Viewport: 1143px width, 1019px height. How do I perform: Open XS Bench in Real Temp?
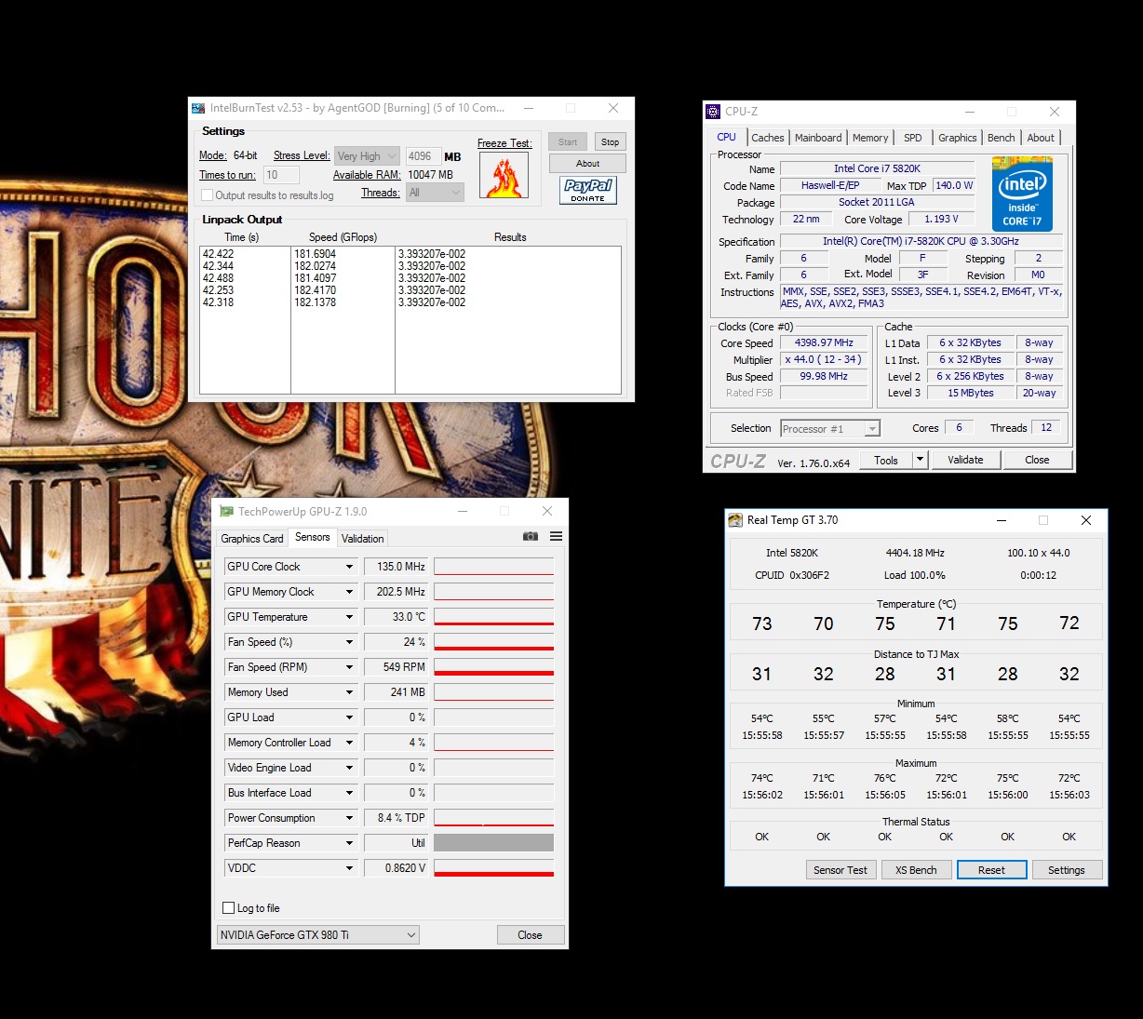click(x=917, y=870)
